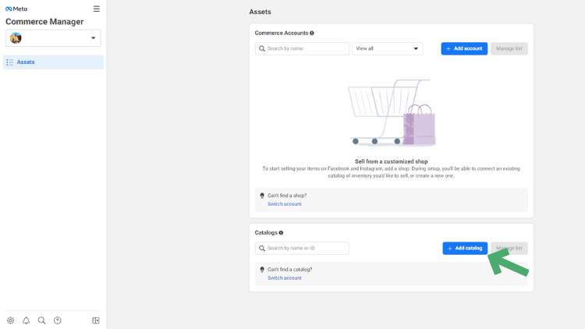This screenshot has height=329, width=585.
Task: Click the Commerce Manager title
Action: 44,22
